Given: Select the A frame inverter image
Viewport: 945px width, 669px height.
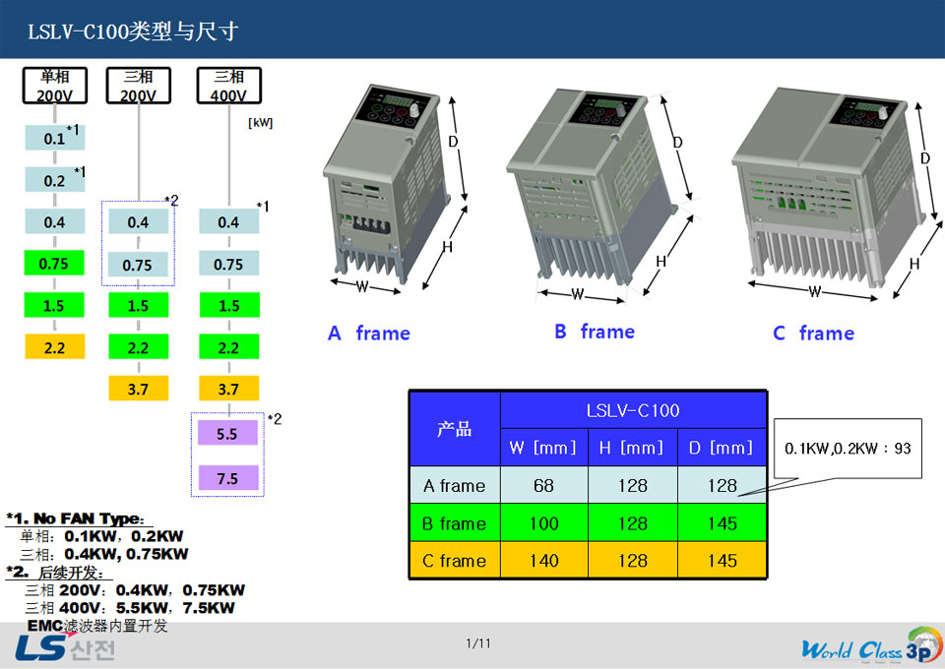Looking at the screenshot, I should 389,187.
